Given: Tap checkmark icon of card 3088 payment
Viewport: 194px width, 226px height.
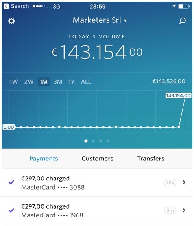Looking at the screenshot, I should pyautogui.click(x=11, y=182).
